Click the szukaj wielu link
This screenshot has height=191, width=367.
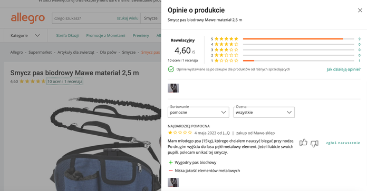(128, 18)
